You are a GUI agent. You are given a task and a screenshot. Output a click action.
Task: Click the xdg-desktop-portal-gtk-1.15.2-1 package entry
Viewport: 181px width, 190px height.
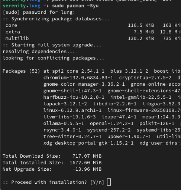click(x=88, y=143)
